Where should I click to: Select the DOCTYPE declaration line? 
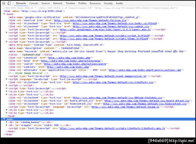(x=90, y=8)
